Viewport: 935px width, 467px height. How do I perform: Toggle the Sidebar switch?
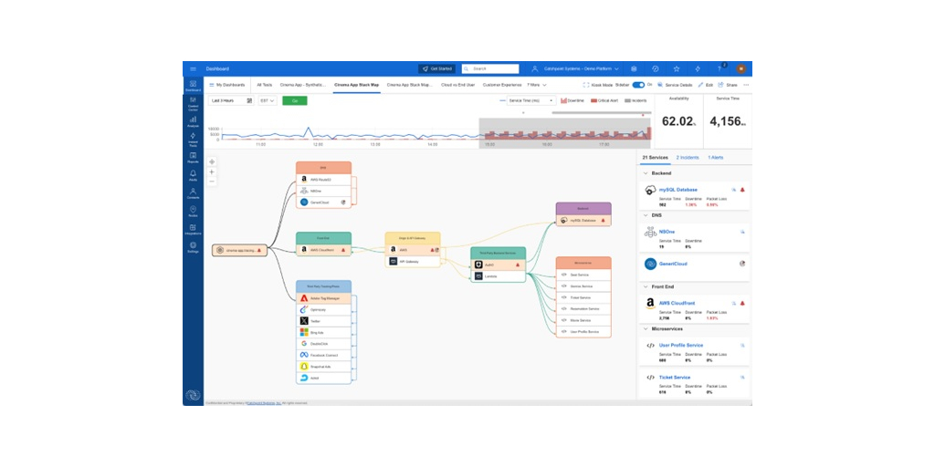(638, 85)
